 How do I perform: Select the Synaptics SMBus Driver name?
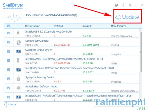click(39, 50)
